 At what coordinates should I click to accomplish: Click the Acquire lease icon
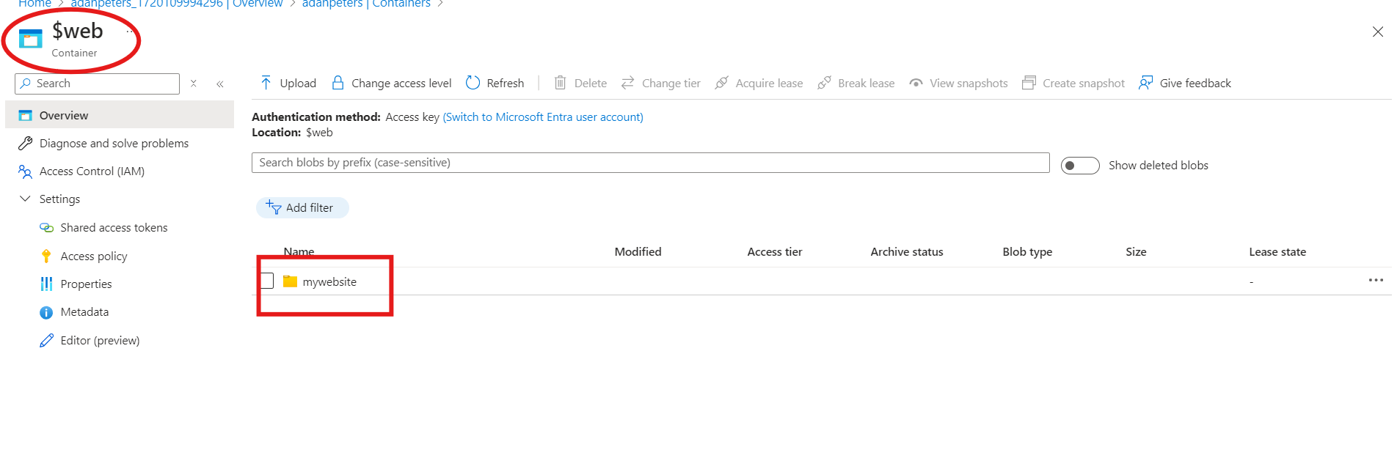click(x=721, y=83)
